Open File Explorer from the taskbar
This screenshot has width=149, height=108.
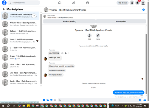coord(24,106)
